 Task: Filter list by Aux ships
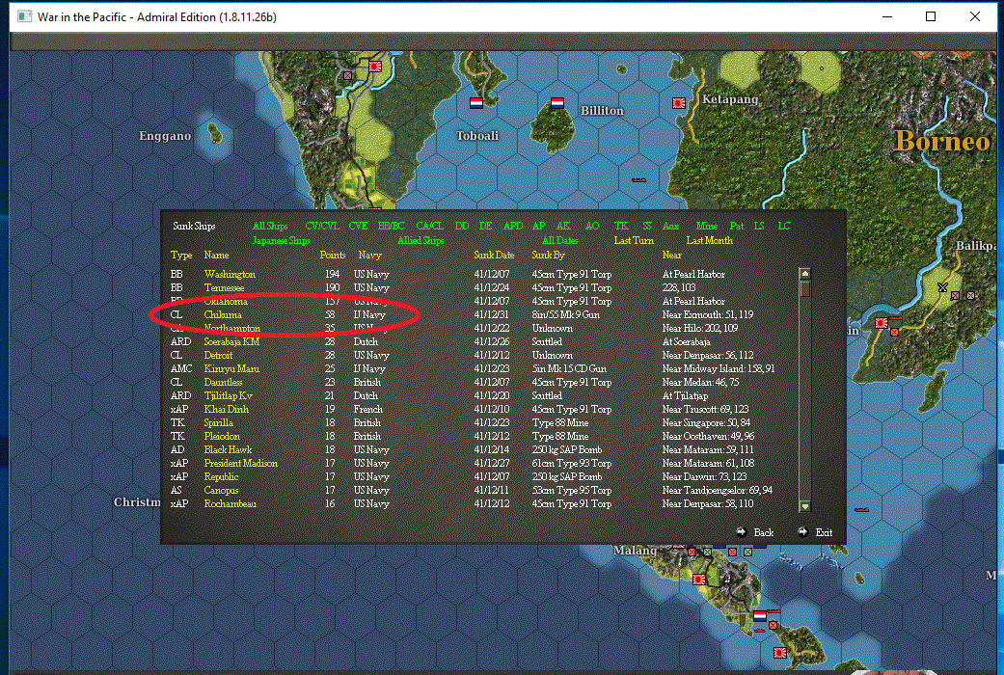point(670,226)
